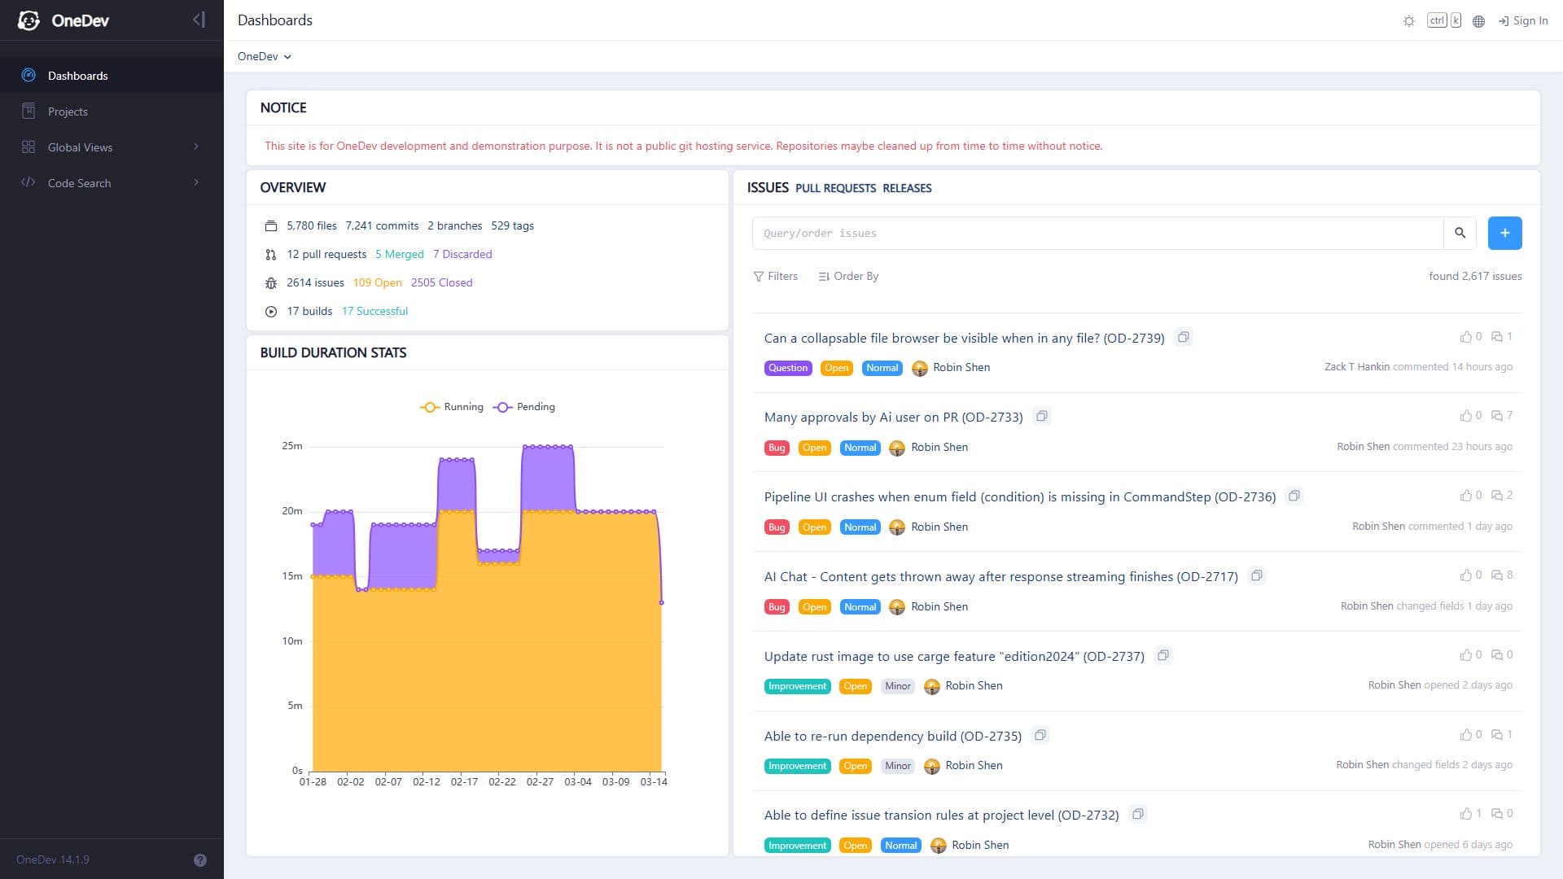The height and width of the screenshot is (879, 1563).
Task: Open issue Able to re-run dependency build
Action: 893,737
